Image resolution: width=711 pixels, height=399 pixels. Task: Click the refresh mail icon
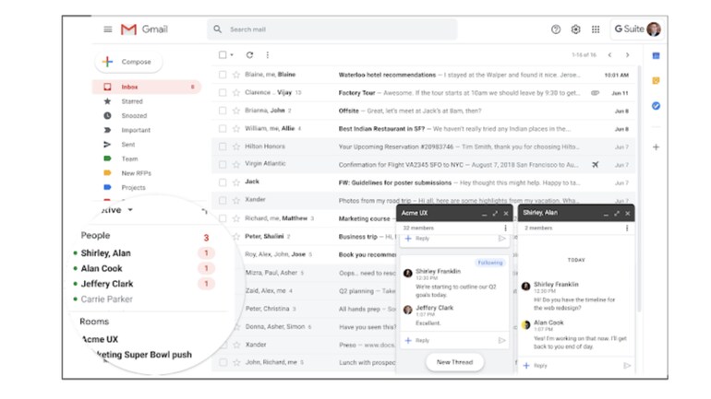coord(249,55)
